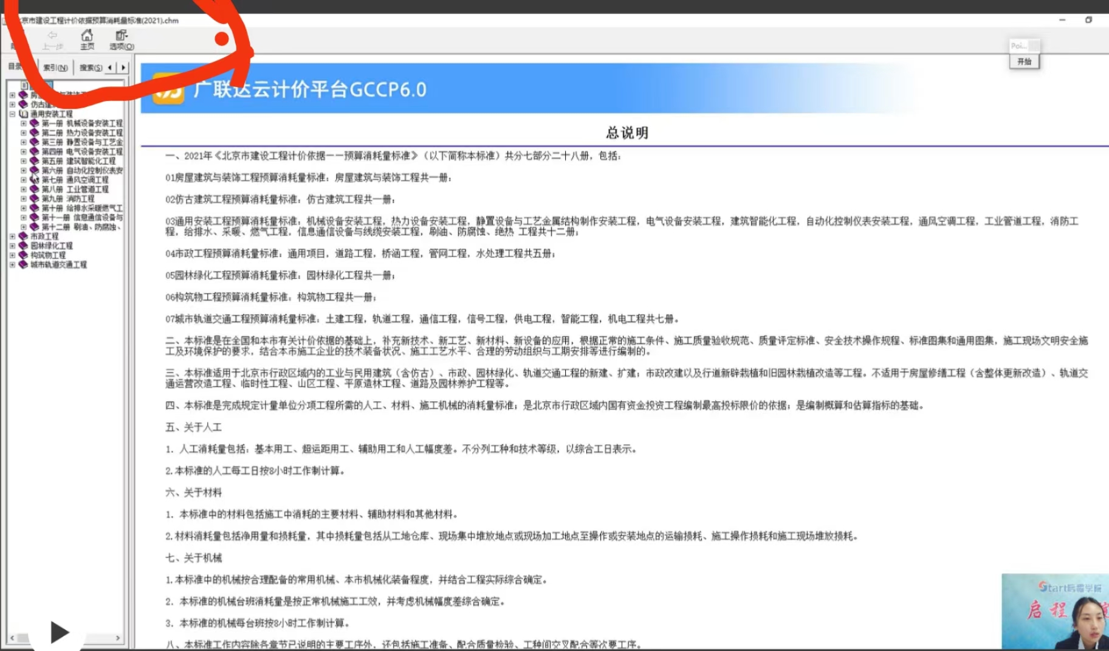Click book icon of 第十一册 信息通信设备
Image resolution: width=1109 pixels, height=651 pixels.
pos(35,218)
